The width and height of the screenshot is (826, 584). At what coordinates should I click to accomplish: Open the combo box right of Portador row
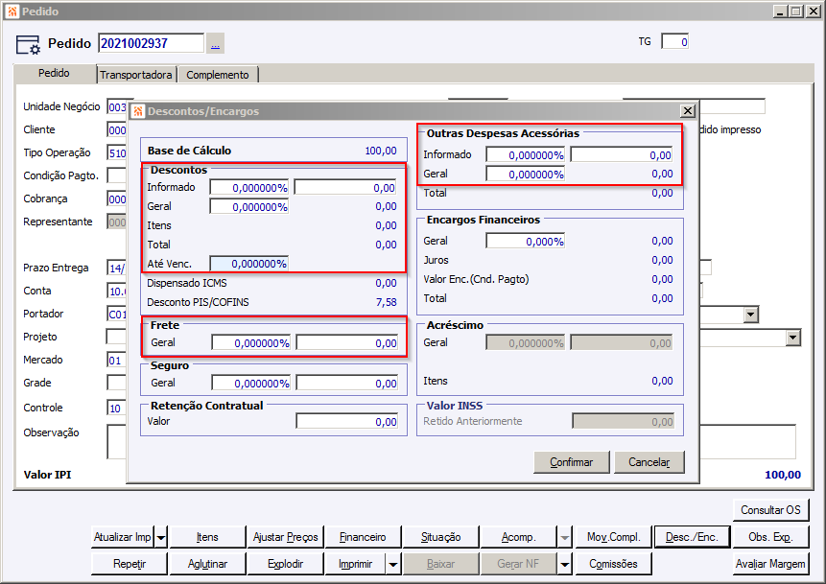click(x=751, y=315)
